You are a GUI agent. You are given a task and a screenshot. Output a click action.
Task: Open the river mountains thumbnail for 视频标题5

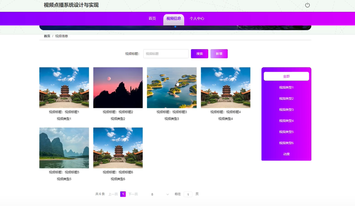pos(64,148)
